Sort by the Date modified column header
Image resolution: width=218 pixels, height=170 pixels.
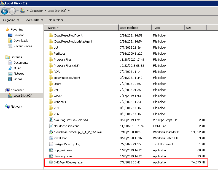[135, 28]
